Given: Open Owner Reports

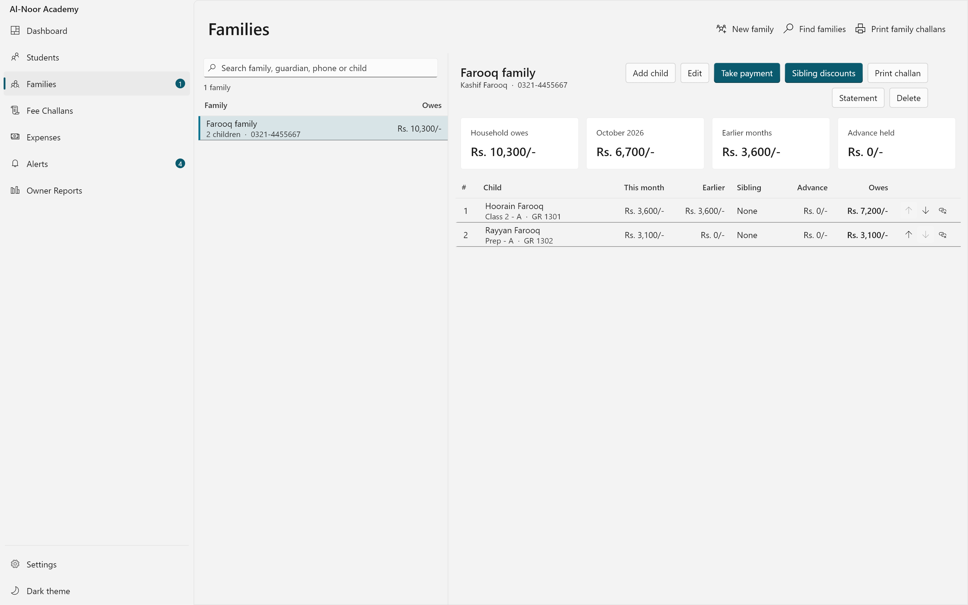Looking at the screenshot, I should (97, 190).
